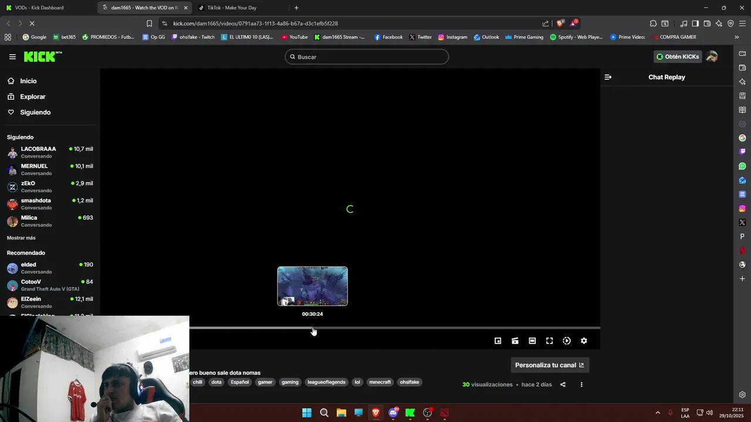Click the Obtén KICKs button
Screen dimensions: 751x422
click(678, 57)
